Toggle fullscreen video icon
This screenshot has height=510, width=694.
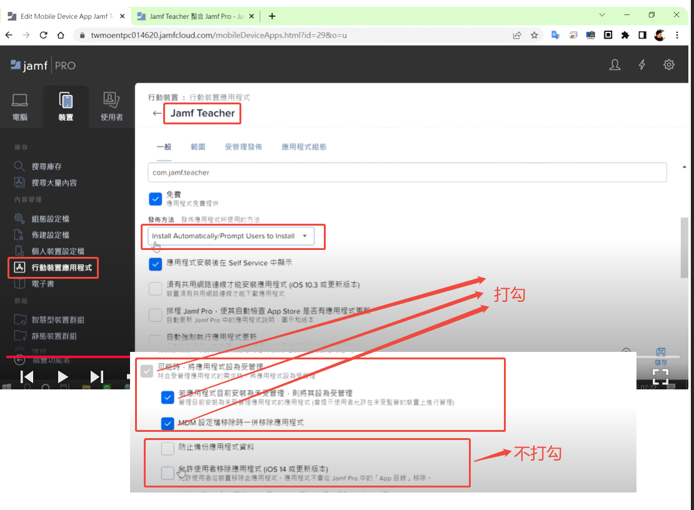660,376
